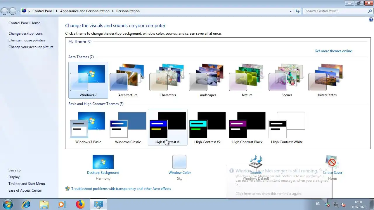The image size is (374, 210).
Task: Open the Display link under See also
Action: 14,177
